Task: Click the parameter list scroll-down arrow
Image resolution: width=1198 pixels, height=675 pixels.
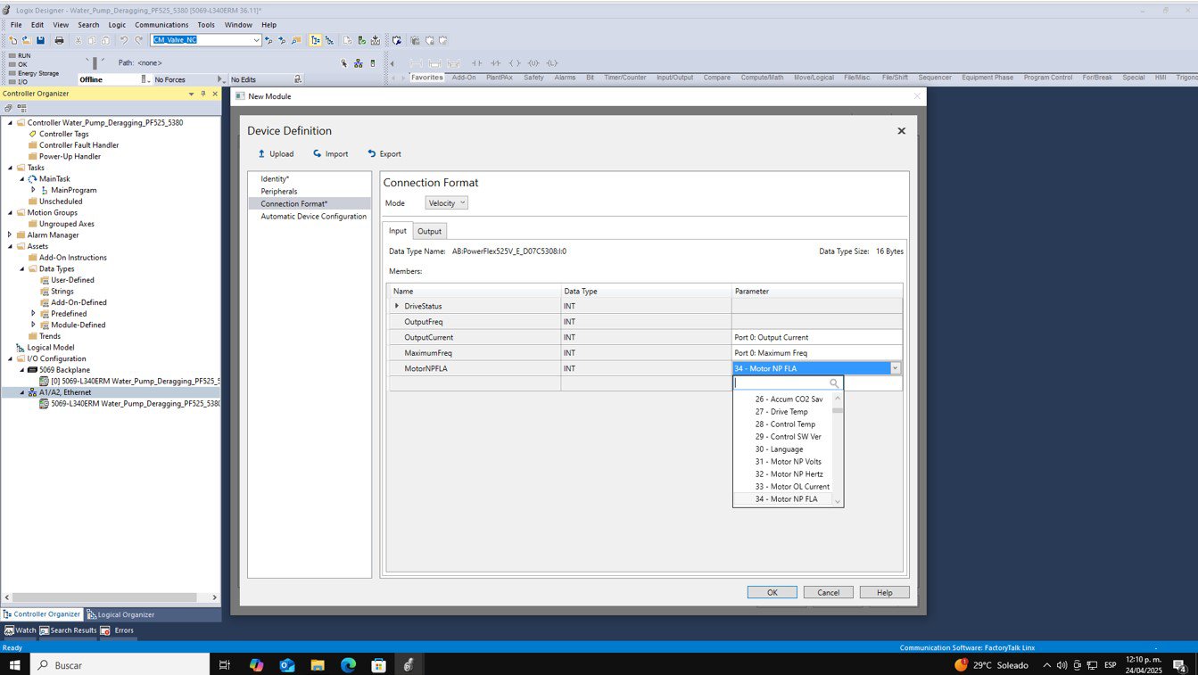Action: tap(838, 501)
